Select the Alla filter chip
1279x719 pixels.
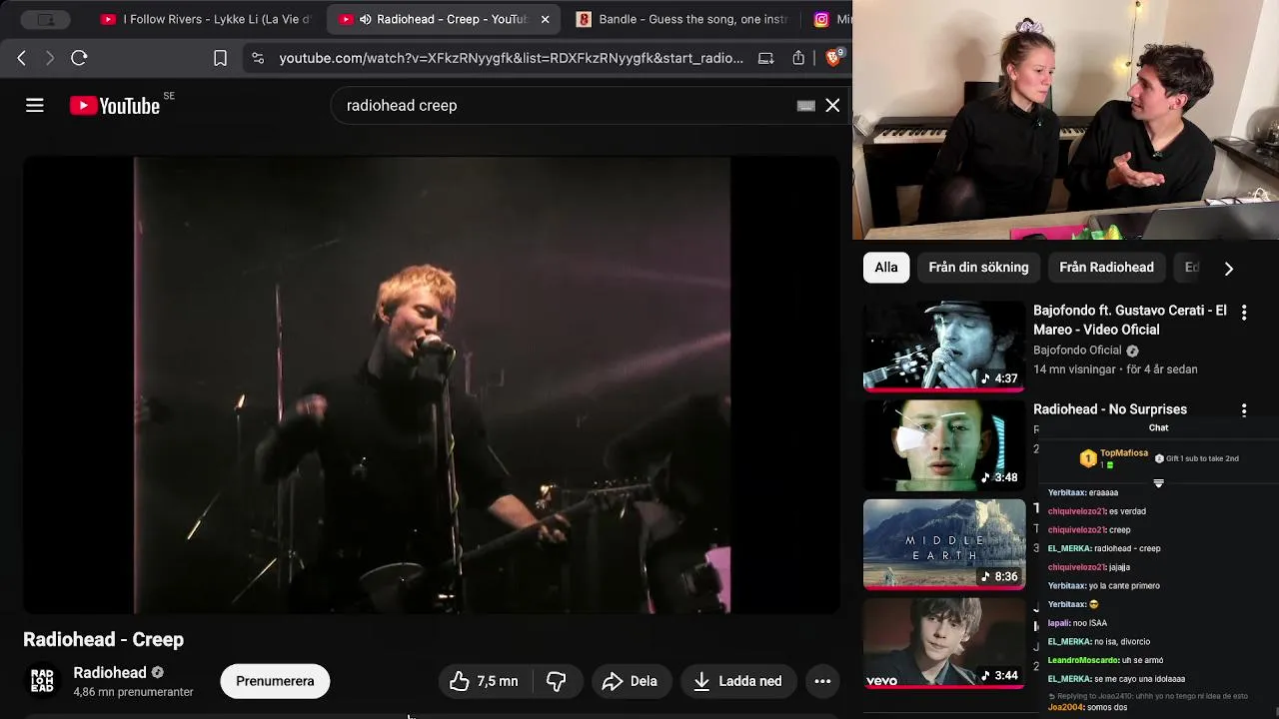click(x=886, y=267)
